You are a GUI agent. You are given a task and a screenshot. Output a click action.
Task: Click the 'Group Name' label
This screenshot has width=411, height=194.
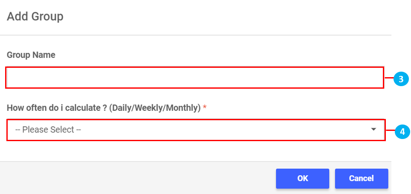click(31, 55)
